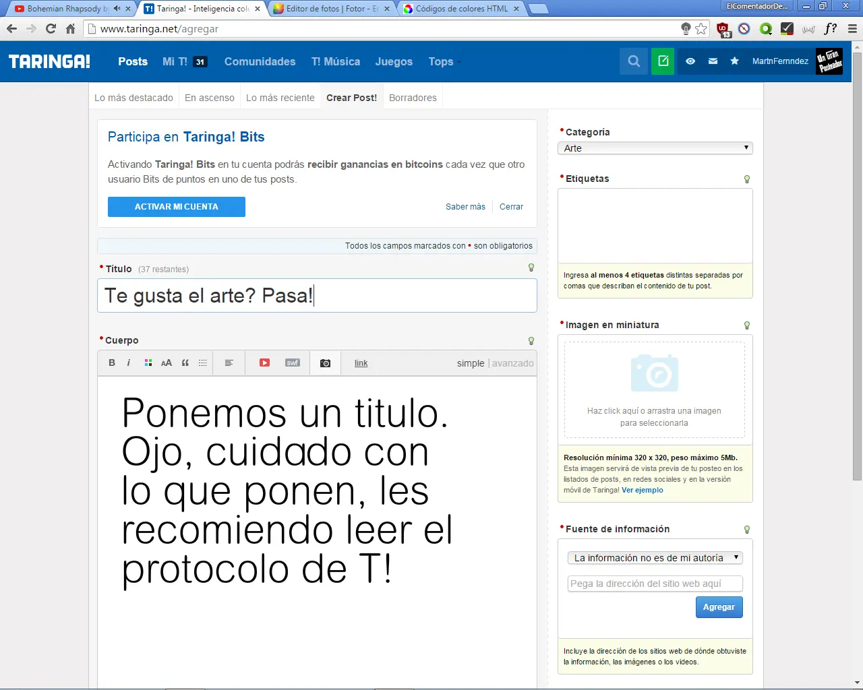
Task: Click inside the Título input field
Action: coord(317,295)
